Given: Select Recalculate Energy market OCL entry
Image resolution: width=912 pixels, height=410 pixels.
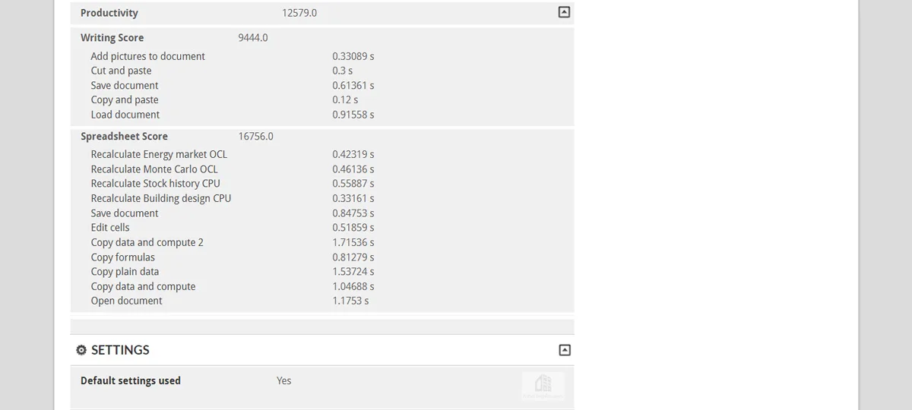Looking at the screenshot, I should pyautogui.click(x=159, y=154).
